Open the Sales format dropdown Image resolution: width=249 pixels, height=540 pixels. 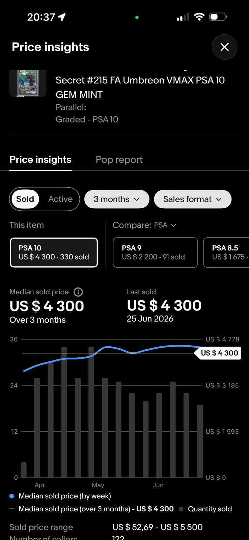click(x=193, y=199)
